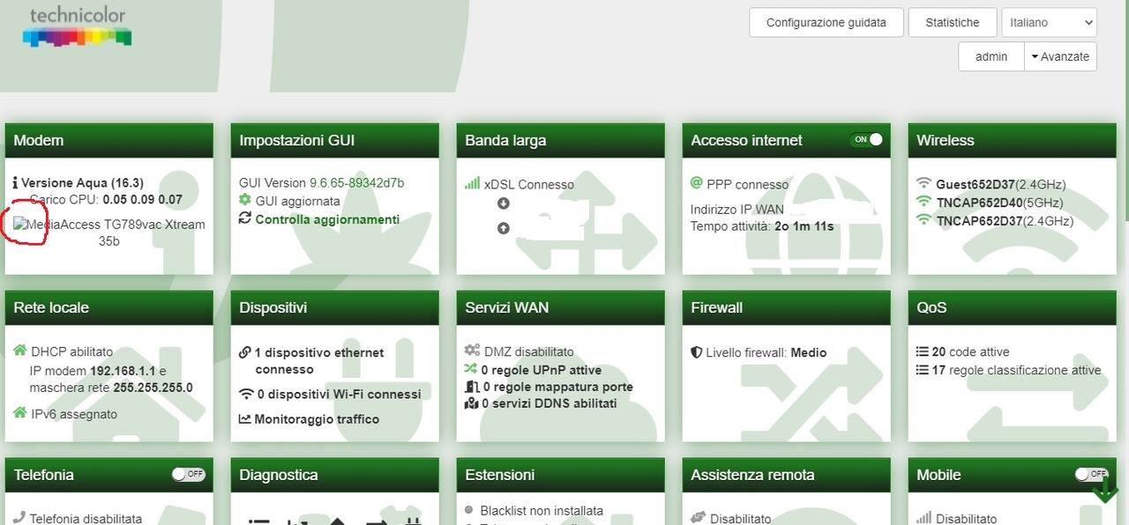Screen dimensions: 1129x525
Task: Click the xDSL signal bars icon
Action: 472,183
